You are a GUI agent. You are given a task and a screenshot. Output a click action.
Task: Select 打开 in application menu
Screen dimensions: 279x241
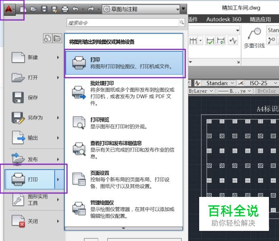(35, 78)
